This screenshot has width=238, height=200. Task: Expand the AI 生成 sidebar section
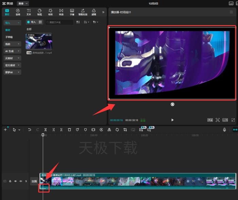[12, 51]
